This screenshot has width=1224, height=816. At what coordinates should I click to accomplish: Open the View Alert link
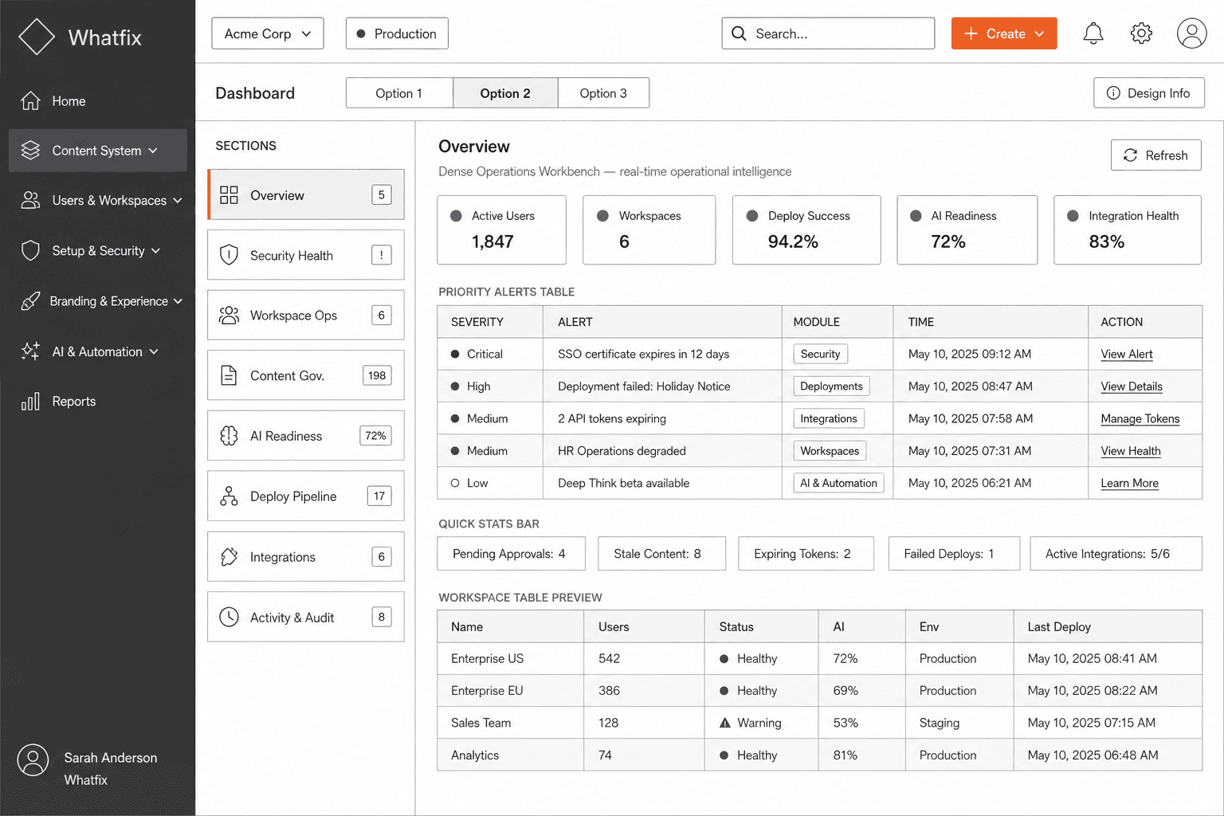point(1127,354)
